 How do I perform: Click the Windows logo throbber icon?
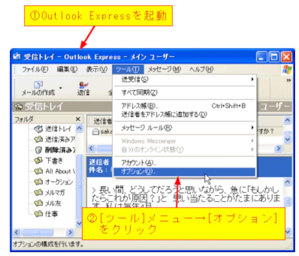[287, 70]
